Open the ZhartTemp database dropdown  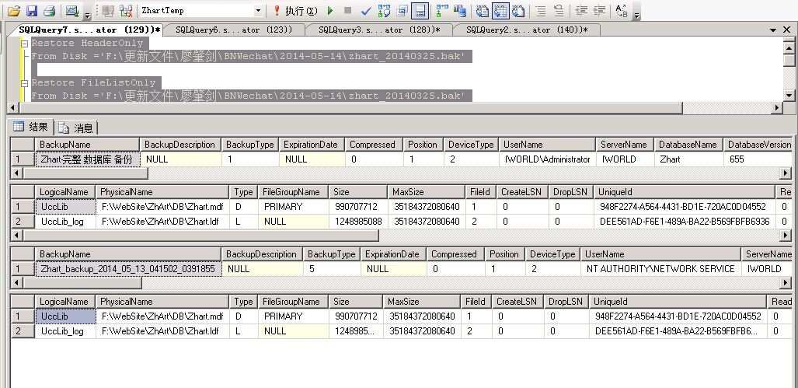tap(258, 11)
